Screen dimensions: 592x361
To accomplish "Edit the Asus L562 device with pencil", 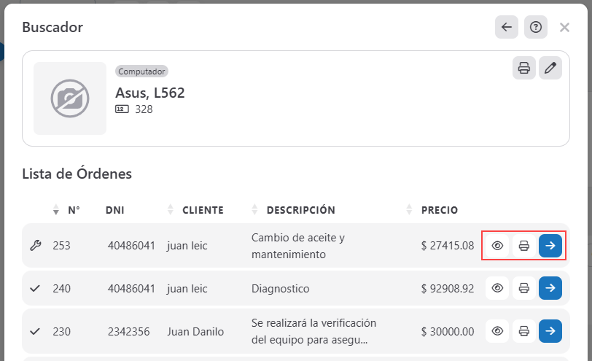I will point(550,68).
